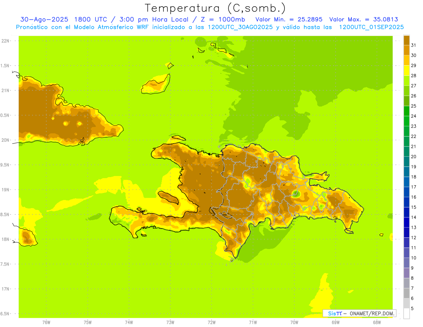Image resolution: width=423 pixels, height=327 pixels.
Task: Pick the white swatch below legend 5
Action: click(406, 313)
